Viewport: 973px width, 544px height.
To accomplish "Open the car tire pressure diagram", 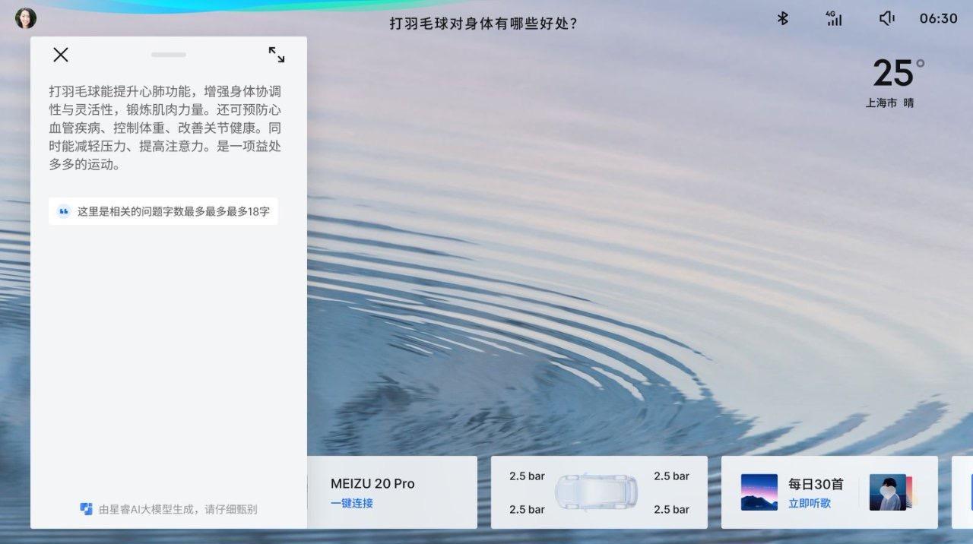I will coord(597,492).
